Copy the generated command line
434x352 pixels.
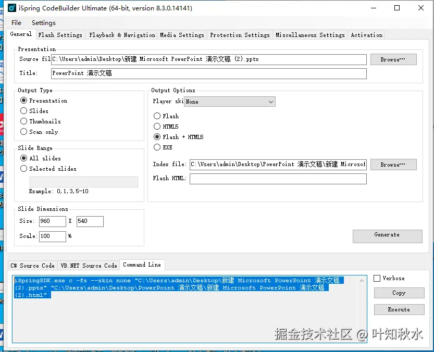pos(399,293)
